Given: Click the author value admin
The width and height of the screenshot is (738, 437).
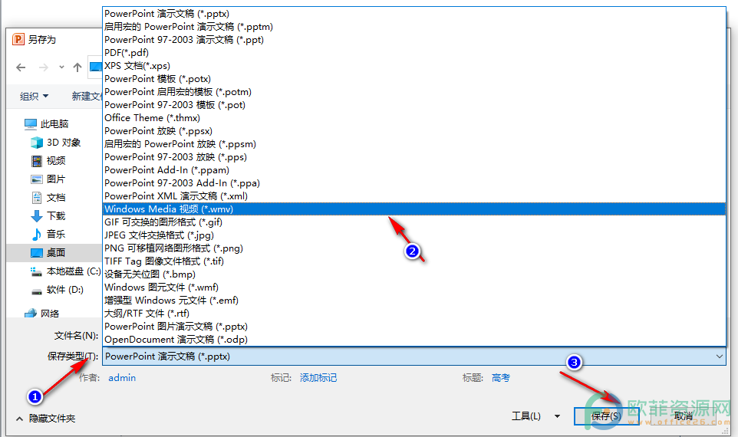Looking at the screenshot, I should (x=122, y=378).
